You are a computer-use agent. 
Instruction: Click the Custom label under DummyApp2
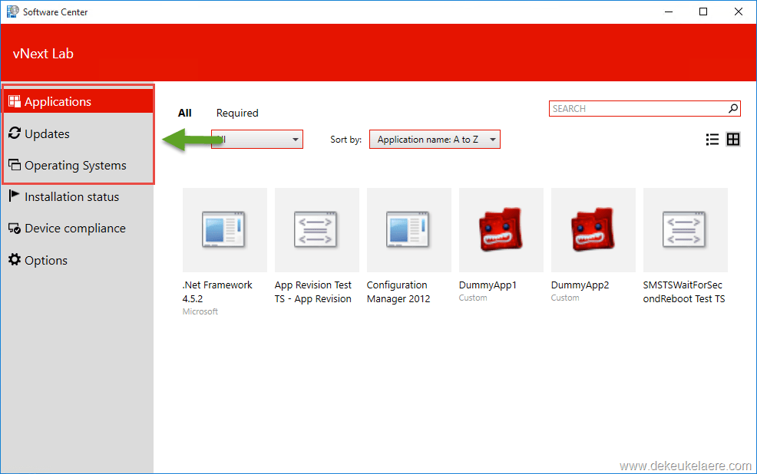click(x=565, y=298)
